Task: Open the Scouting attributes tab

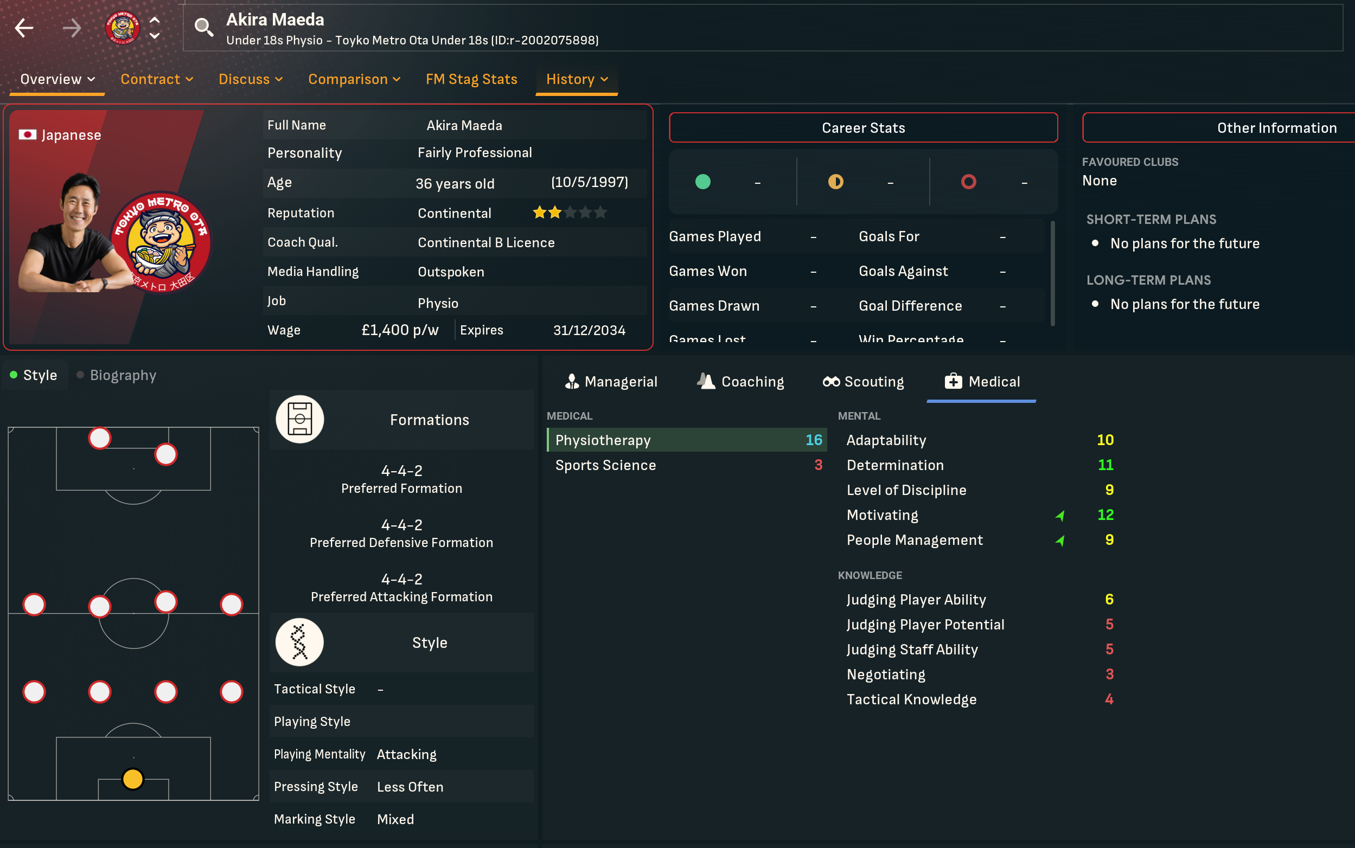Action: click(863, 382)
